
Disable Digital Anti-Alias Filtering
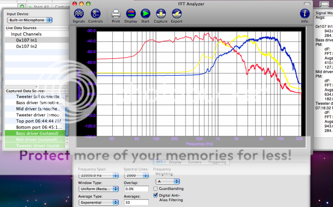(x=155, y=195)
